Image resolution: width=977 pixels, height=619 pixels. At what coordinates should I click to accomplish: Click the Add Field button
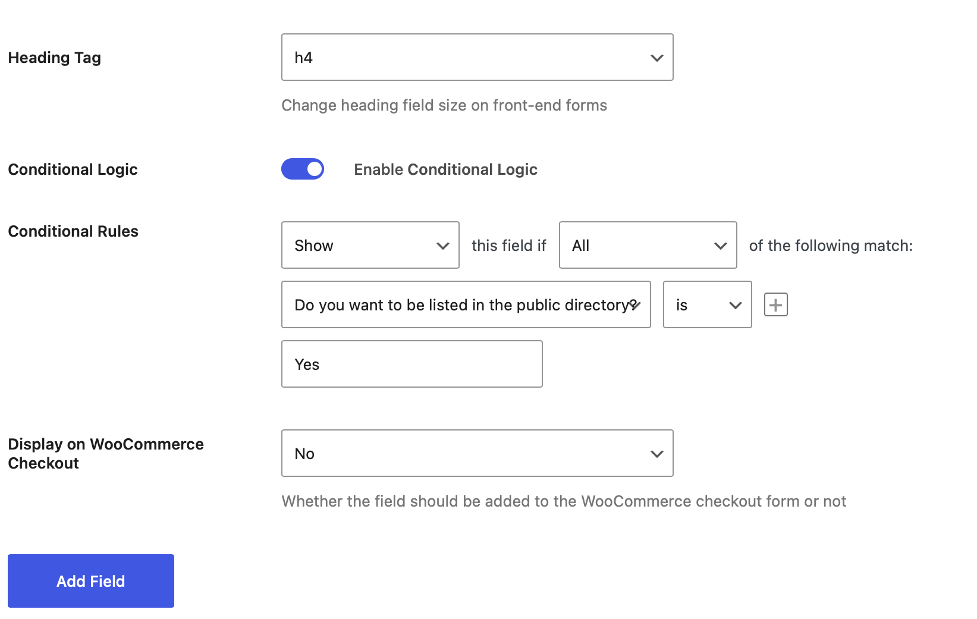(90, 581)
